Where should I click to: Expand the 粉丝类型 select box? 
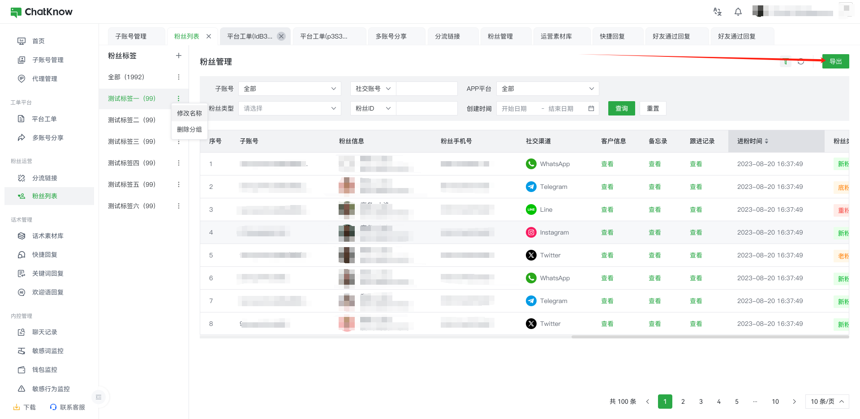289,108
